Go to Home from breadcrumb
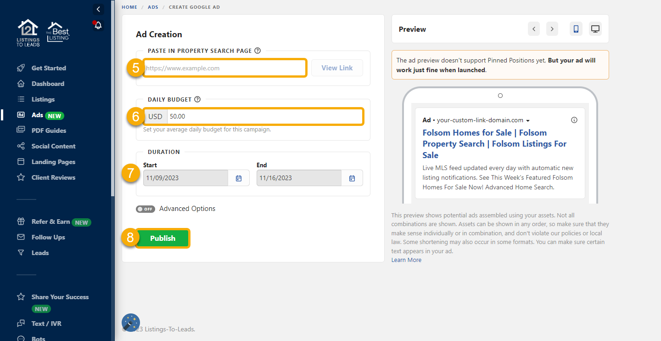 (x=129, y=7)
